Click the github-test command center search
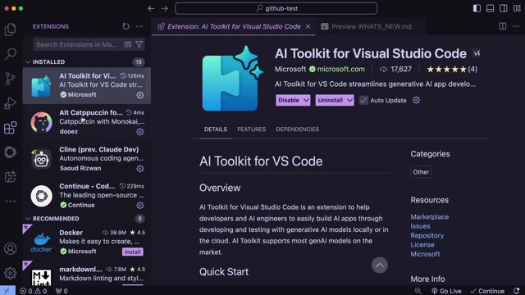The image size is (525, 295). 276,8
